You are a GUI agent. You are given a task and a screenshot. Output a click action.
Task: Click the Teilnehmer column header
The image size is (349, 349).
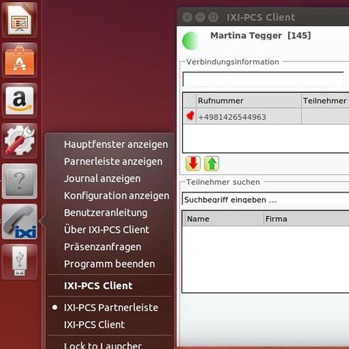(325, 101)
